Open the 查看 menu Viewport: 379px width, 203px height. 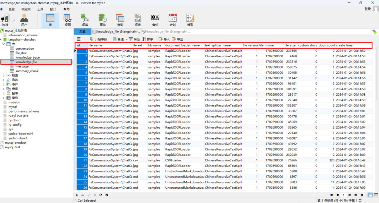point(12,9)
